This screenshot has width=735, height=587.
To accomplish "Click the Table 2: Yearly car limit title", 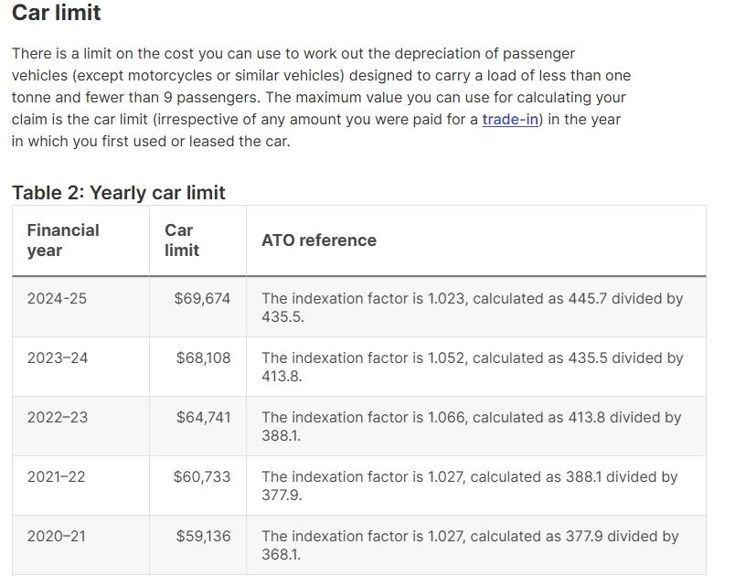I will (119, 193).
